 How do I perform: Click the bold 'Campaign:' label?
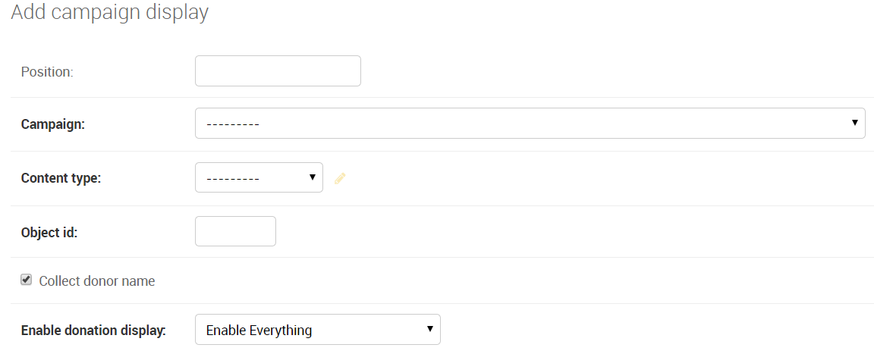point(53,124)
